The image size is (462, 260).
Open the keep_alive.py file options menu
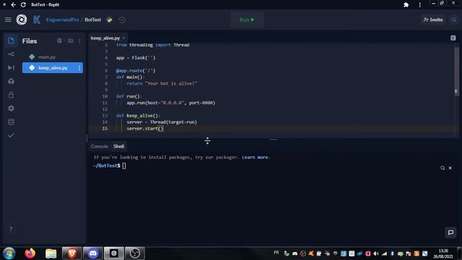point(79,68)
